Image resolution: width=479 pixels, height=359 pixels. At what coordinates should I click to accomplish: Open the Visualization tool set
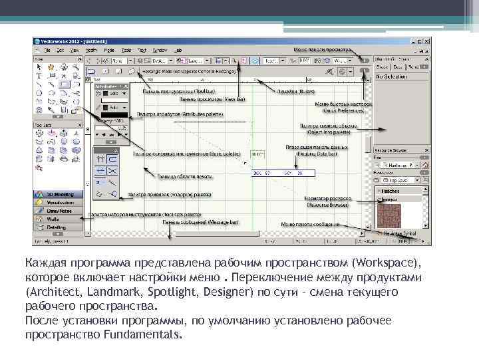point(58,202)
